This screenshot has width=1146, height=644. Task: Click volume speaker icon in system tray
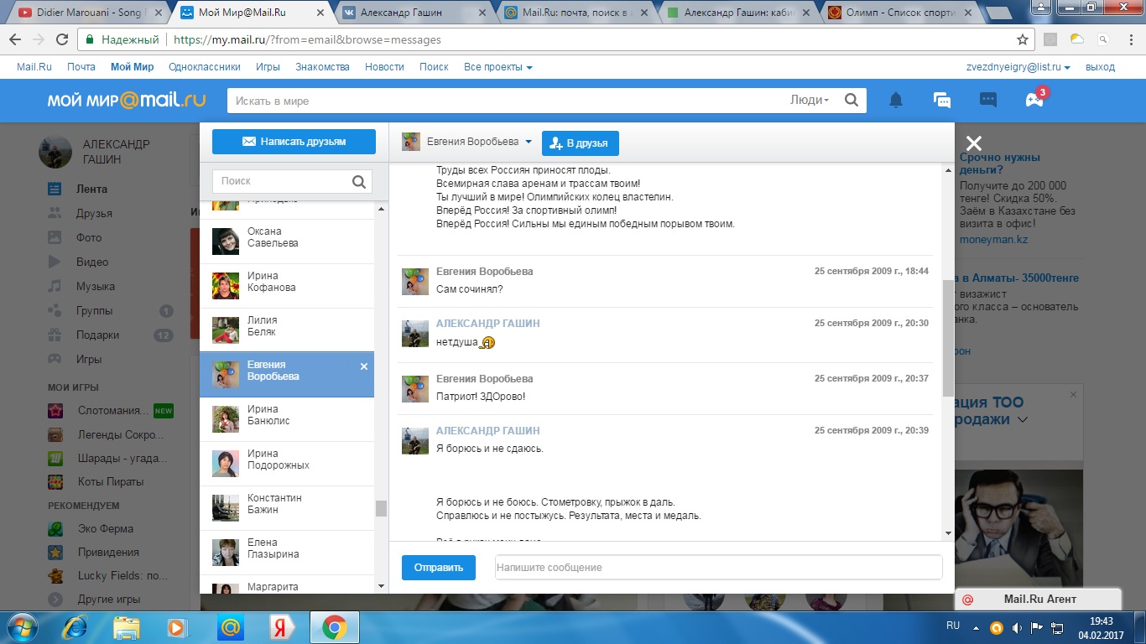coord(1016,627)
